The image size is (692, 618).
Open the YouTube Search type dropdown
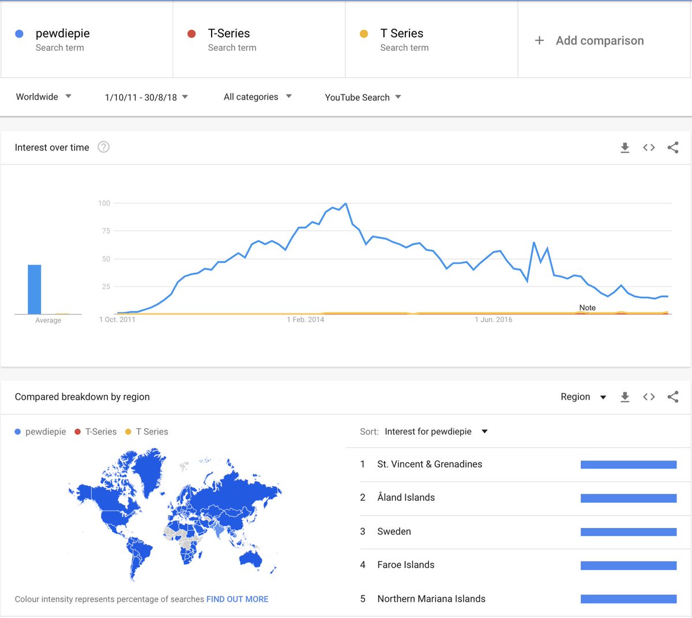tap(363, 98)
